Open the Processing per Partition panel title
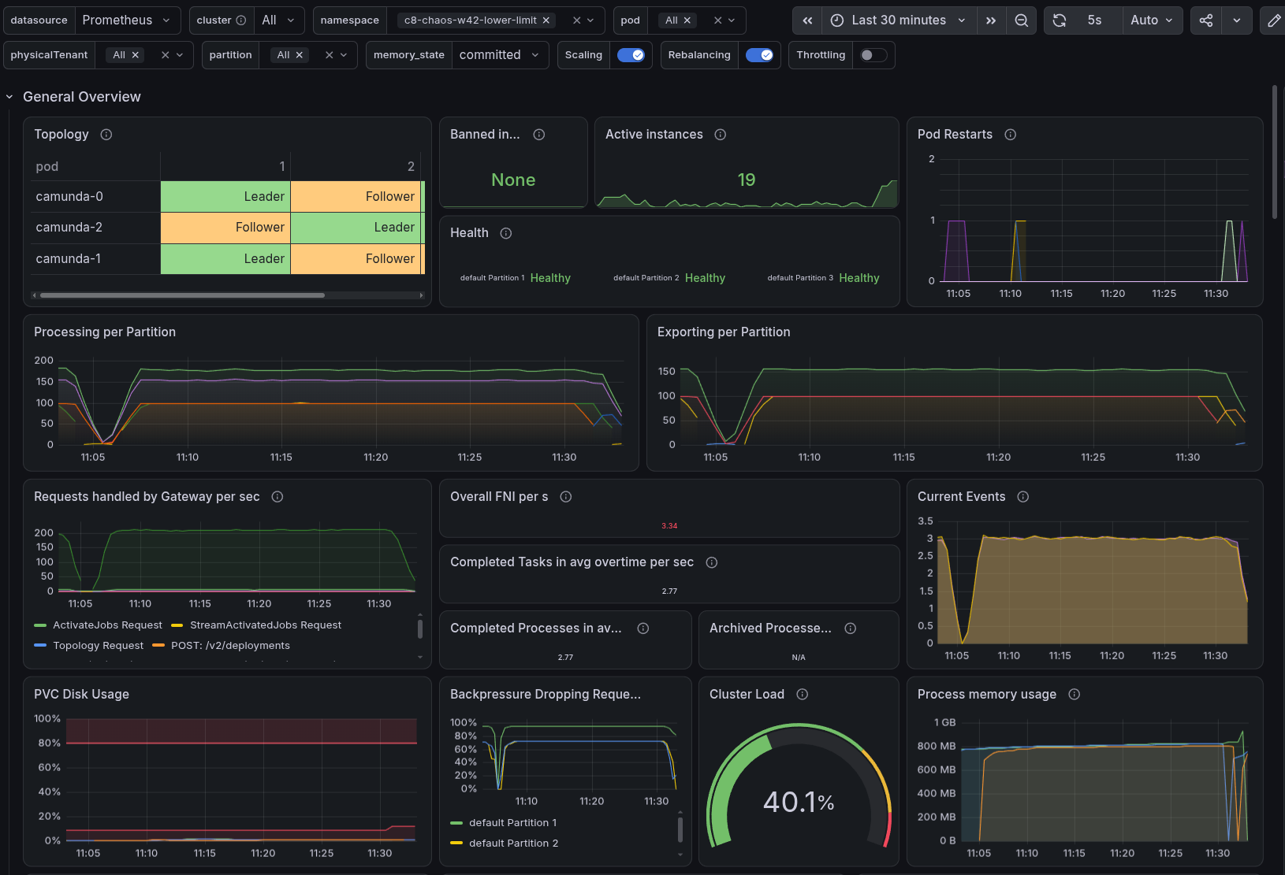This screenshot has height=875, width=1285. coord(105,332)
